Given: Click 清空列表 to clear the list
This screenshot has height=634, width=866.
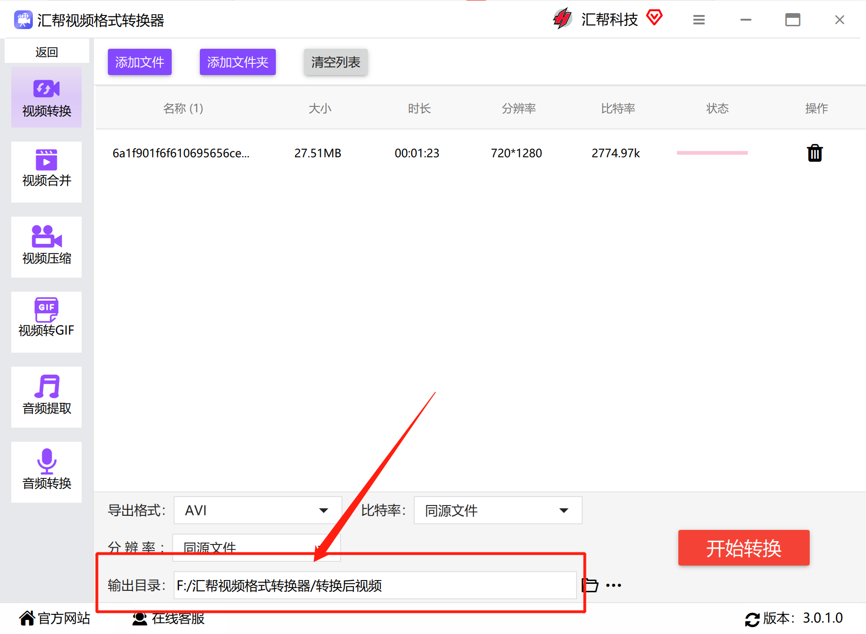Looking at the screenshot, I should (336, 62).
